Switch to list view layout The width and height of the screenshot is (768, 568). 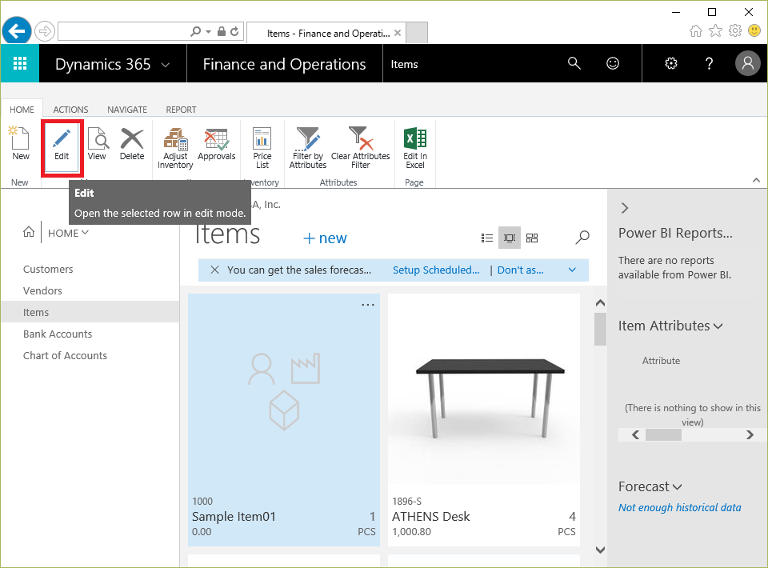coord(487,238)
